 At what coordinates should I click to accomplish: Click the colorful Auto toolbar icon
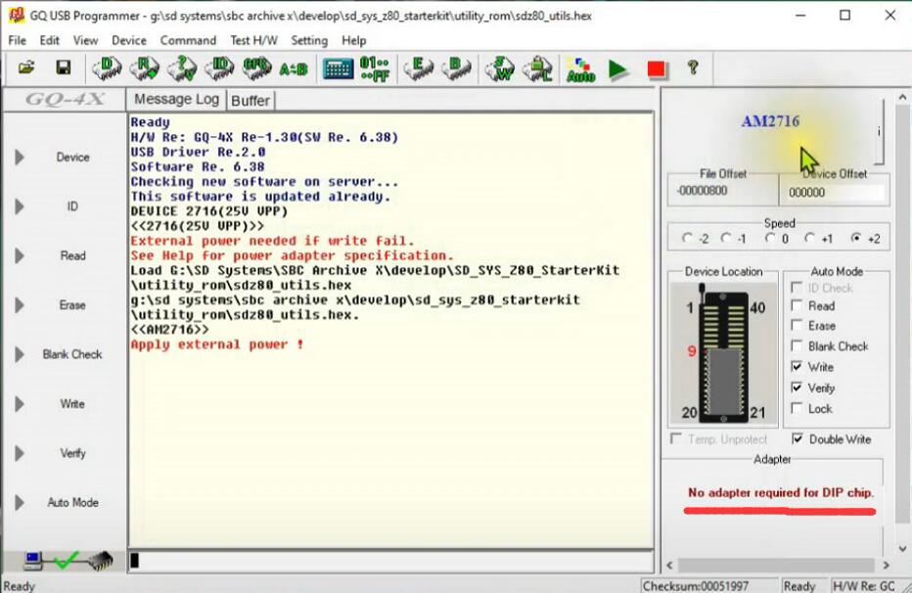click(x=580, y=69)
